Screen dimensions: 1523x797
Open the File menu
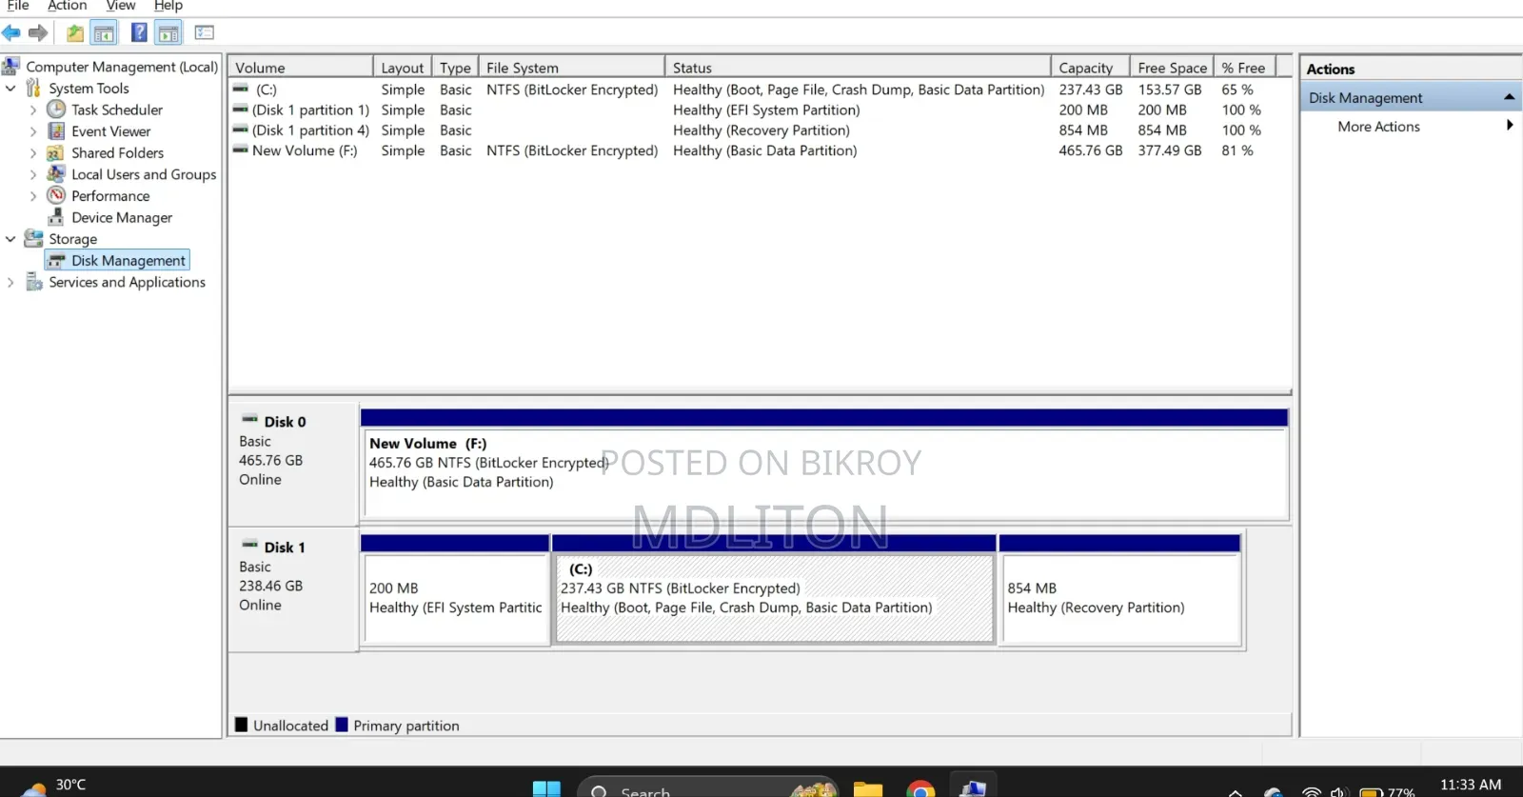(x=18, y=6)
